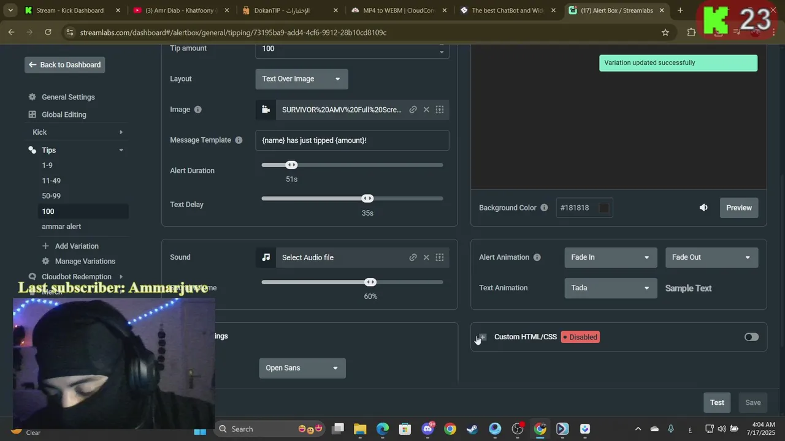Screen dimensions: 785x441
Task: Click the Message Template input field
Action: tap(352, 140)
